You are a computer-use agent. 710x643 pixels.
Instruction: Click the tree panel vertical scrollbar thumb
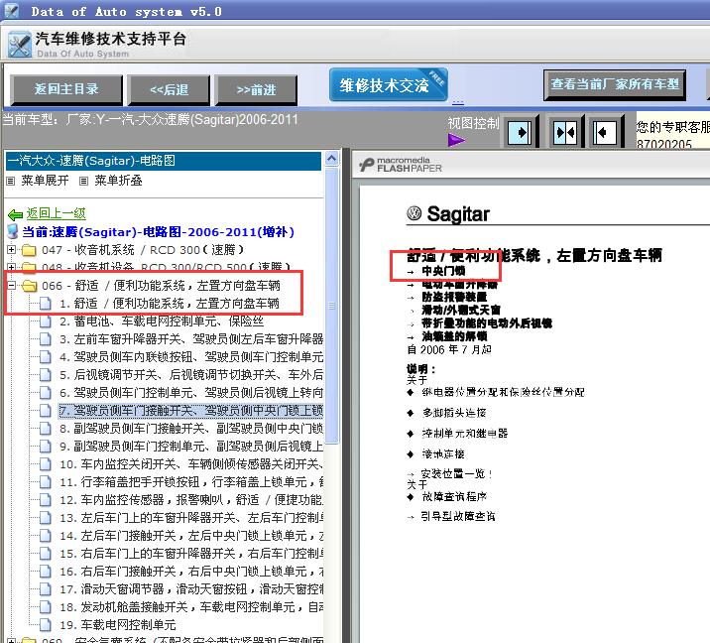click(x=332, y=306)
